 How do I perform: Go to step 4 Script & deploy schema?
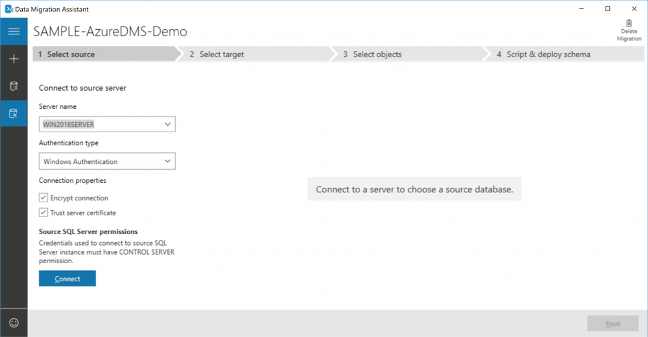(x=564, y=54)
